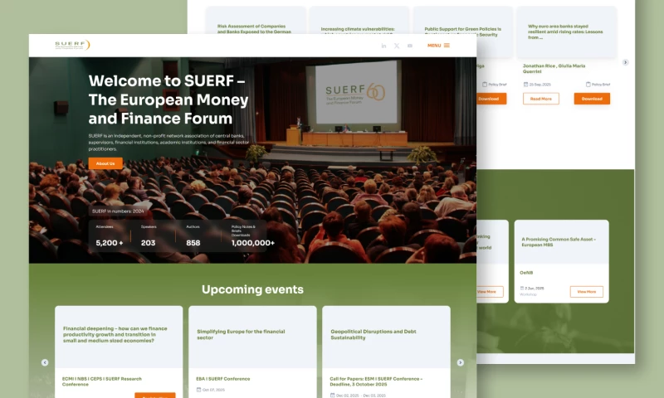Click the '5,200 +' attendees figure
Viewport: 664px width, 398px height.
coord(110,243)
